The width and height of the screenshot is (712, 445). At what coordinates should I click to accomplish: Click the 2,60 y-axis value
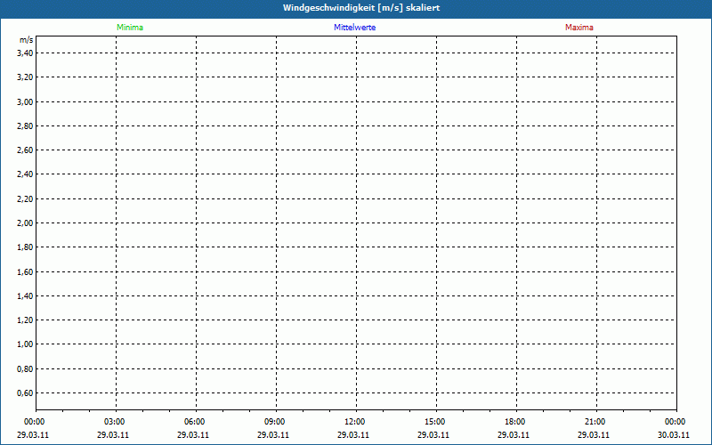pos(25,150)
